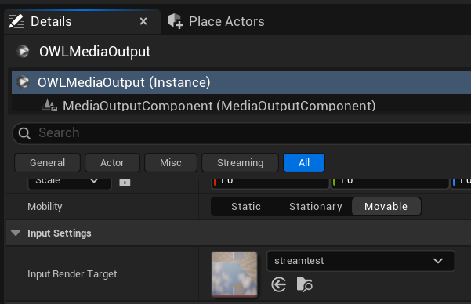Click the OWLMediaOutput actor name
Screen dimensions: 471x304
95,52
